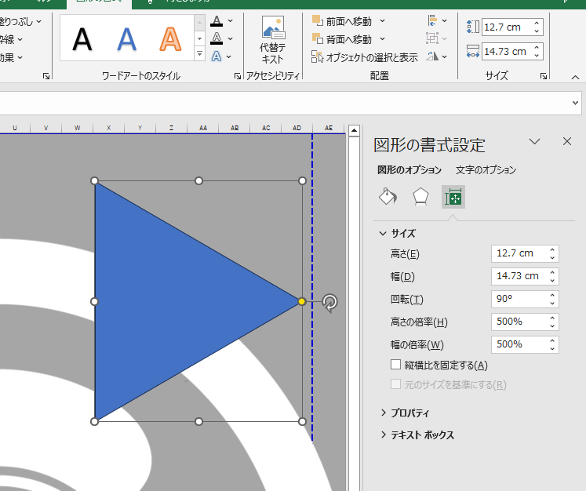Apply the blue WordArt style A
The width and height of the screenshot is (586, 491).
[x=126, y=39]
